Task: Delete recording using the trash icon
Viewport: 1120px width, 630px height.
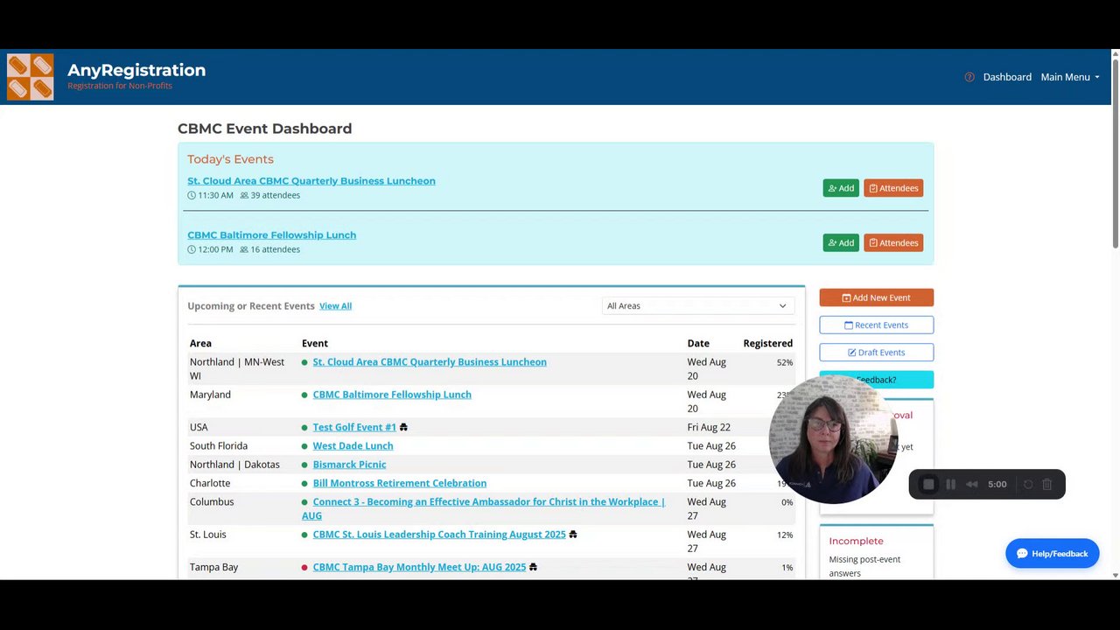Action: (x=1047, y=484)
